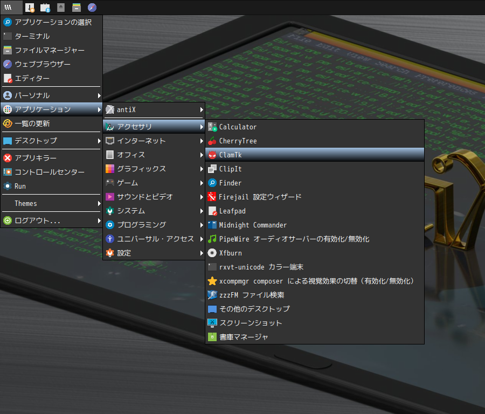The width and height of the screenshot is (485, 414).
Task: Expand the パーソナル submenu arrow
Action: [x=99, y=95]
